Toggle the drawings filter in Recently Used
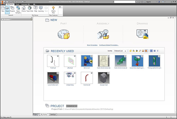177x119 pixels. (x=143, y=51)
